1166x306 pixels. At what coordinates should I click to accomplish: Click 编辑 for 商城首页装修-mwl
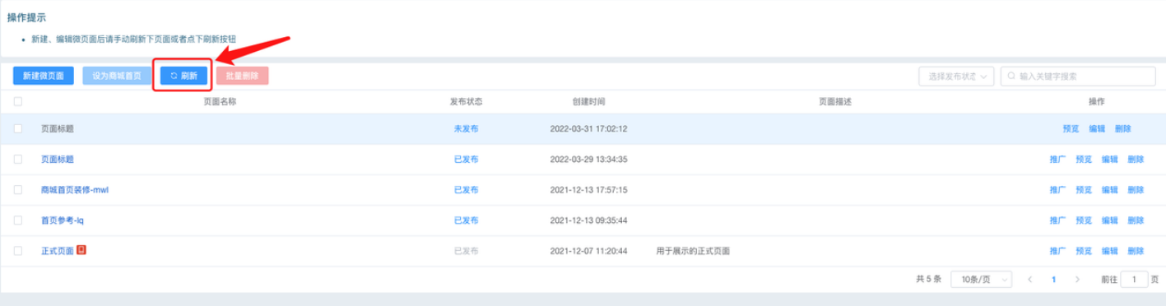click(x=1110, y=190)
